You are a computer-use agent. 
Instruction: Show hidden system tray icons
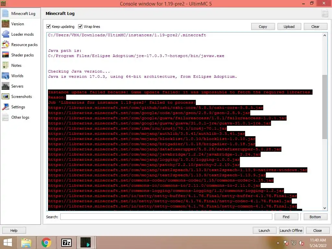pyautogui.click(x=278, y=243)
